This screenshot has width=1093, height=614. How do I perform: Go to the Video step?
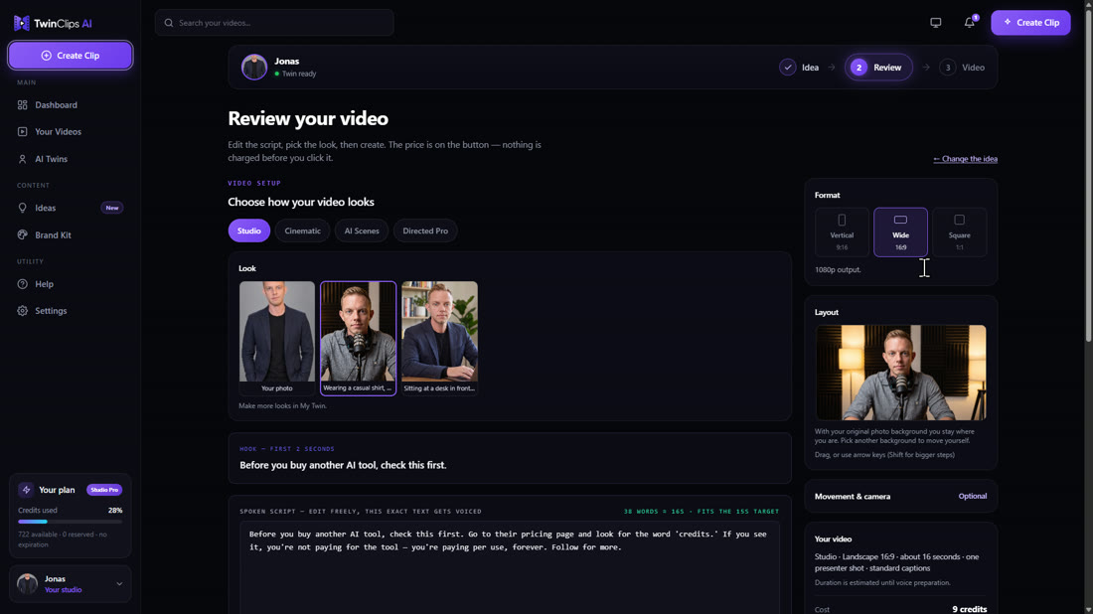click(963, 68)
